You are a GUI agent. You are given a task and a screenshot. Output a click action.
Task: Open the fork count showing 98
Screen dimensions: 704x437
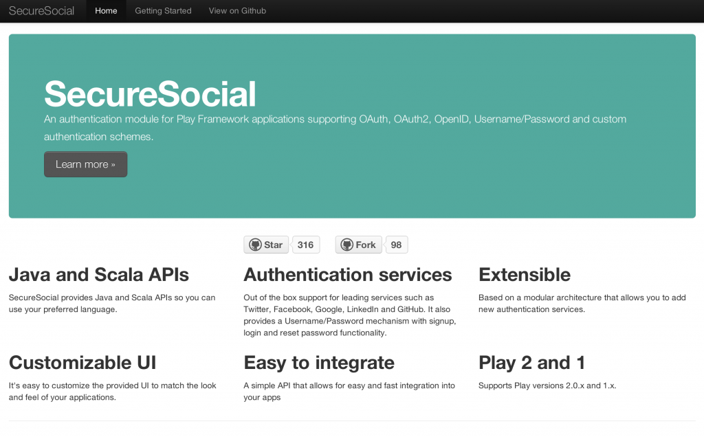(x=396, y=245)
